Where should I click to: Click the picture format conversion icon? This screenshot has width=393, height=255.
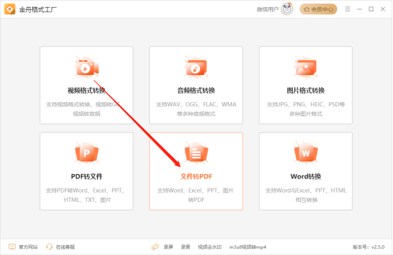point(306,67)
